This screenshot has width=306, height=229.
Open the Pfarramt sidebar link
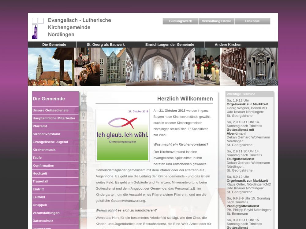[40, 126]
